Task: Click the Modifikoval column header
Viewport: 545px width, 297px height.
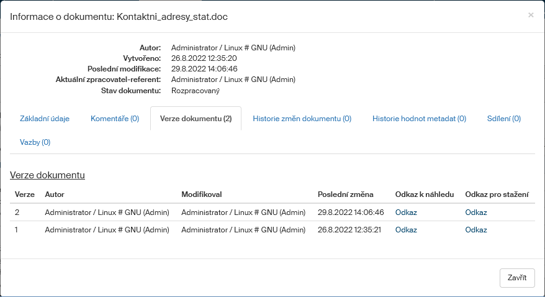Action: click(202, 194)
